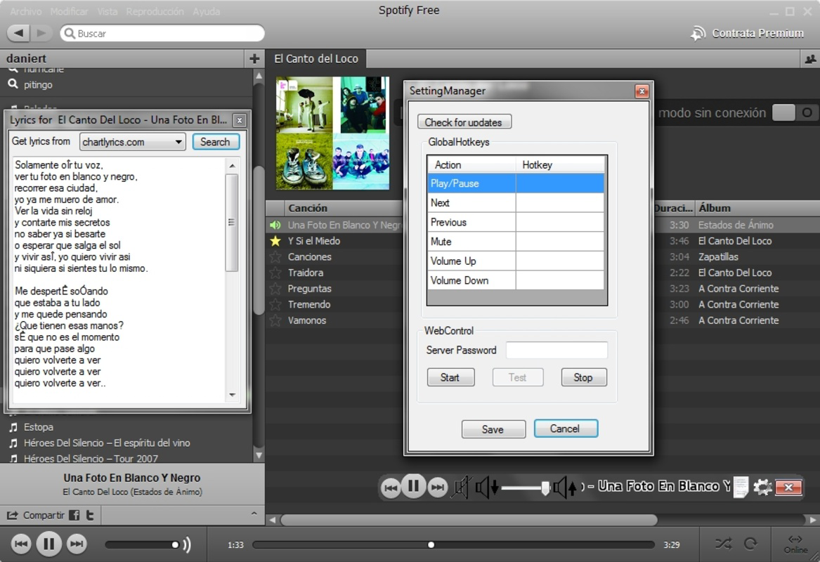820x562 pixels.
Task: Open the people list icon at top right
Action: tap(810, 59)
